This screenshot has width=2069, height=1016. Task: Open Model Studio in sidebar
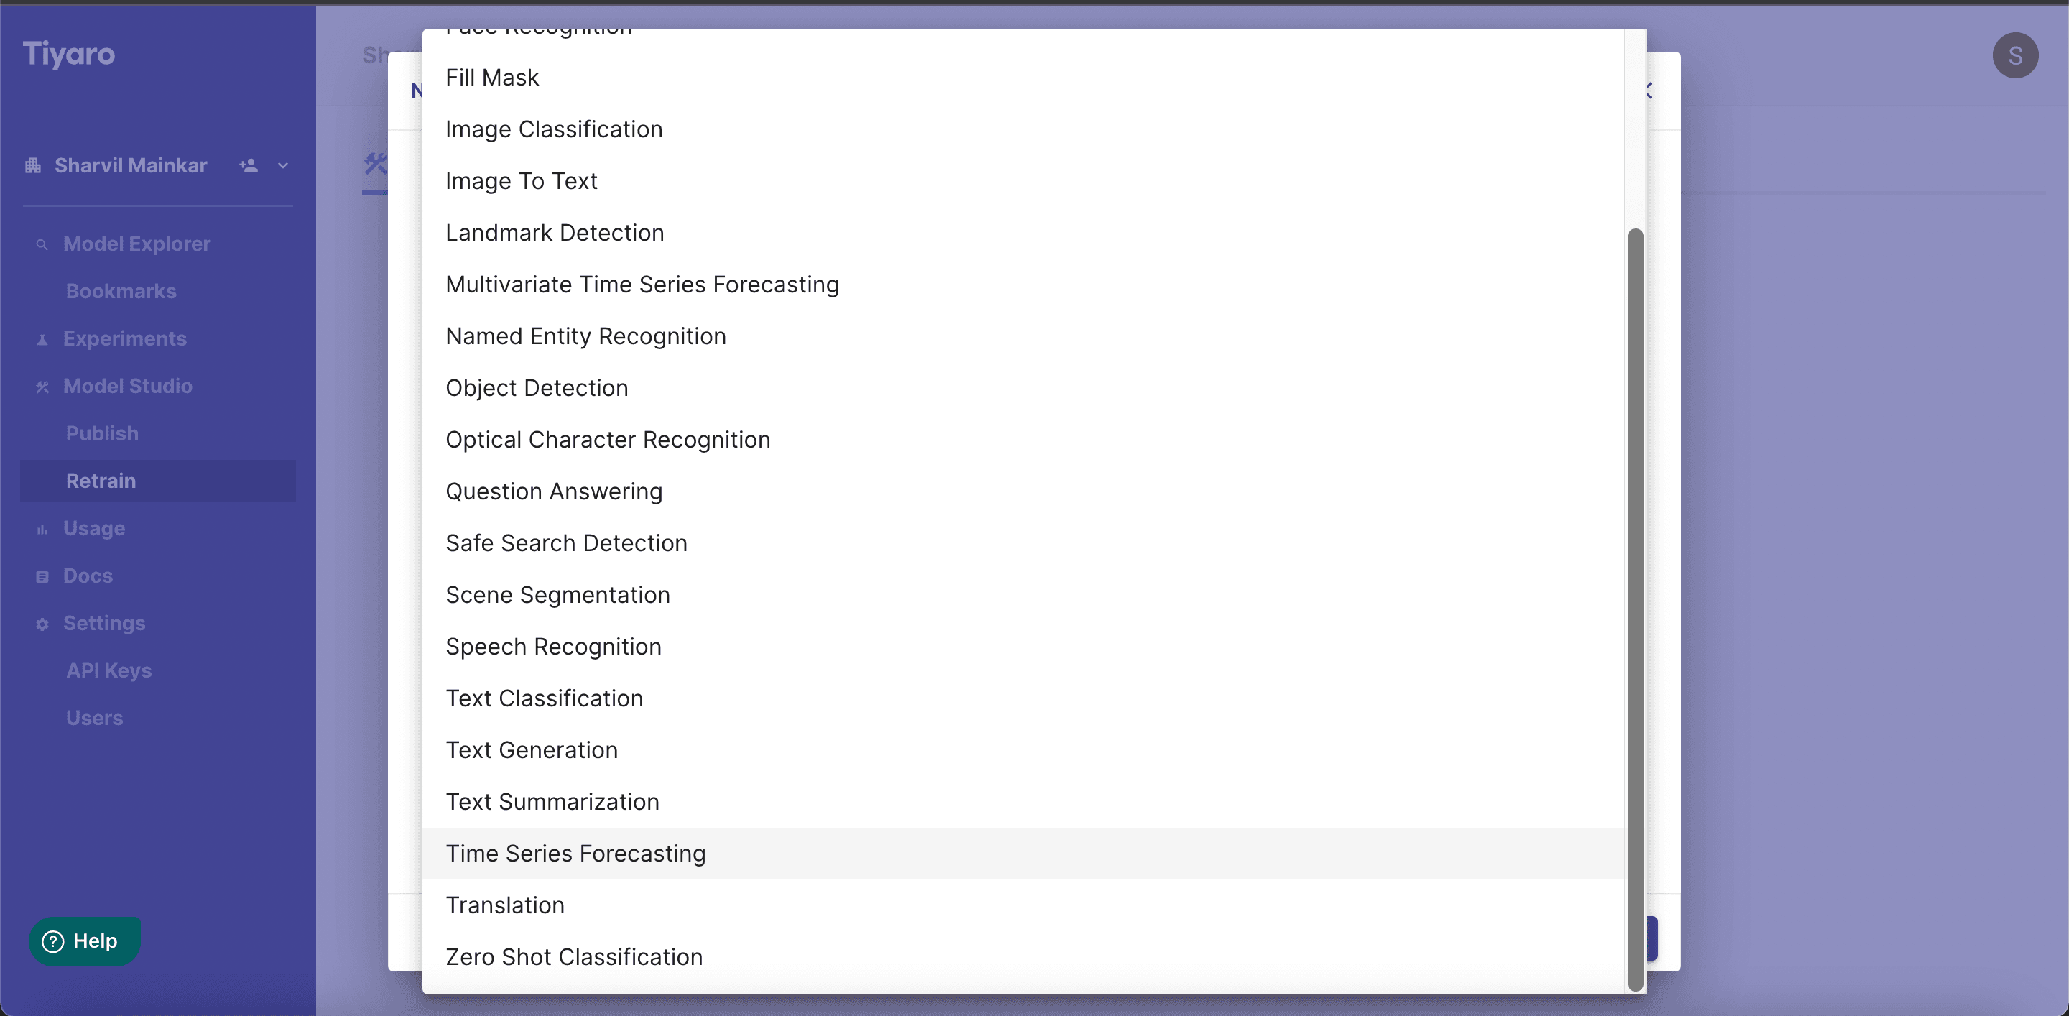point(128,387)
